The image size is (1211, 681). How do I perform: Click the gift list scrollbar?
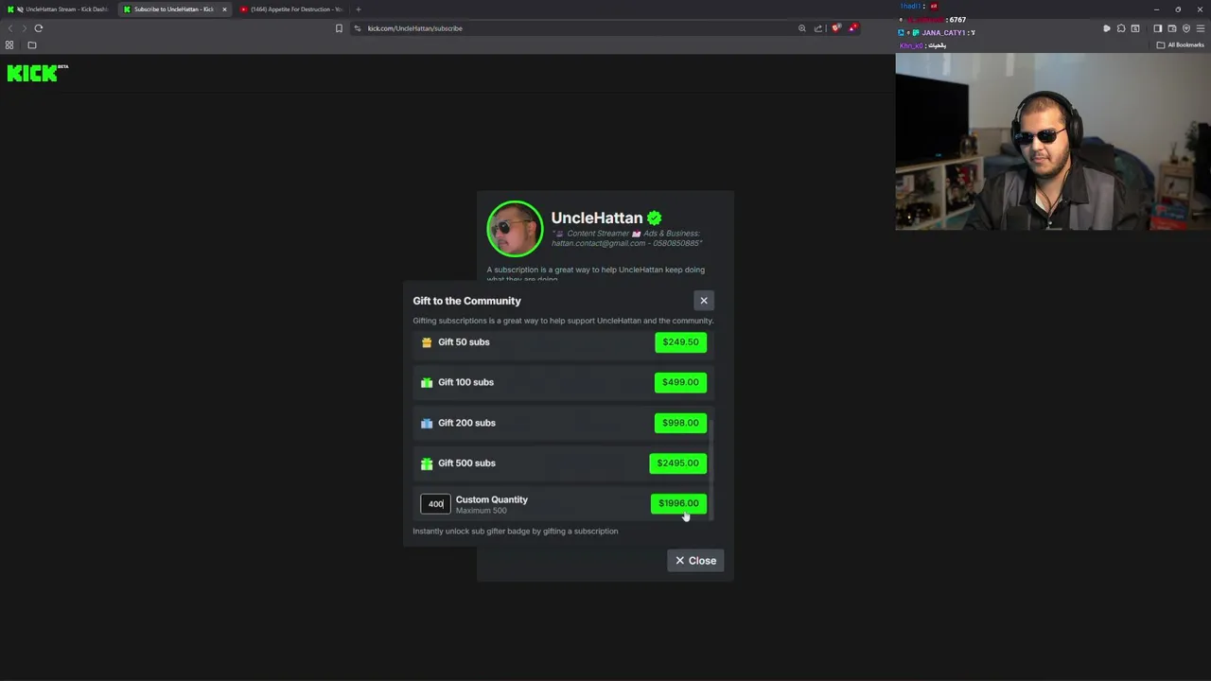click(x=711, y=468)
